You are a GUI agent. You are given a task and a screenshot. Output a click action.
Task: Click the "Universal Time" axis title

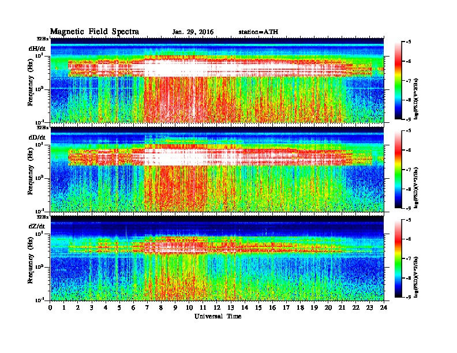click(x=218, y=316)
